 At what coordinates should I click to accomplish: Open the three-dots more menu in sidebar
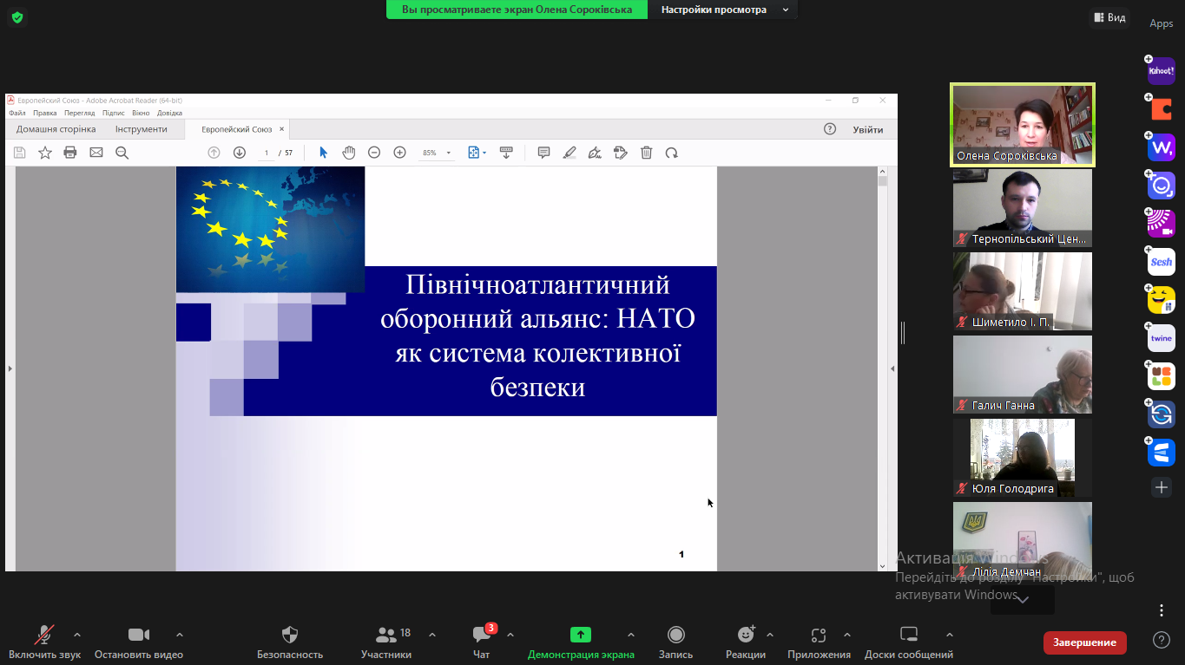(x=1162, y=610)
